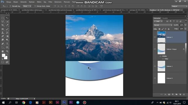Viewport: 188px width, 105px height.
Task: Select the Horizontal Type tool
Action: pyautogui.click(x=7, y=44)
